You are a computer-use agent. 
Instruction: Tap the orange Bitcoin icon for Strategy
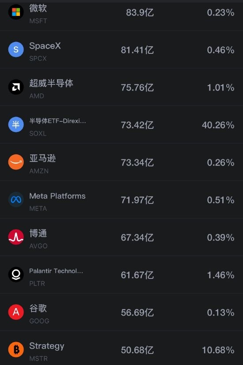16,350
